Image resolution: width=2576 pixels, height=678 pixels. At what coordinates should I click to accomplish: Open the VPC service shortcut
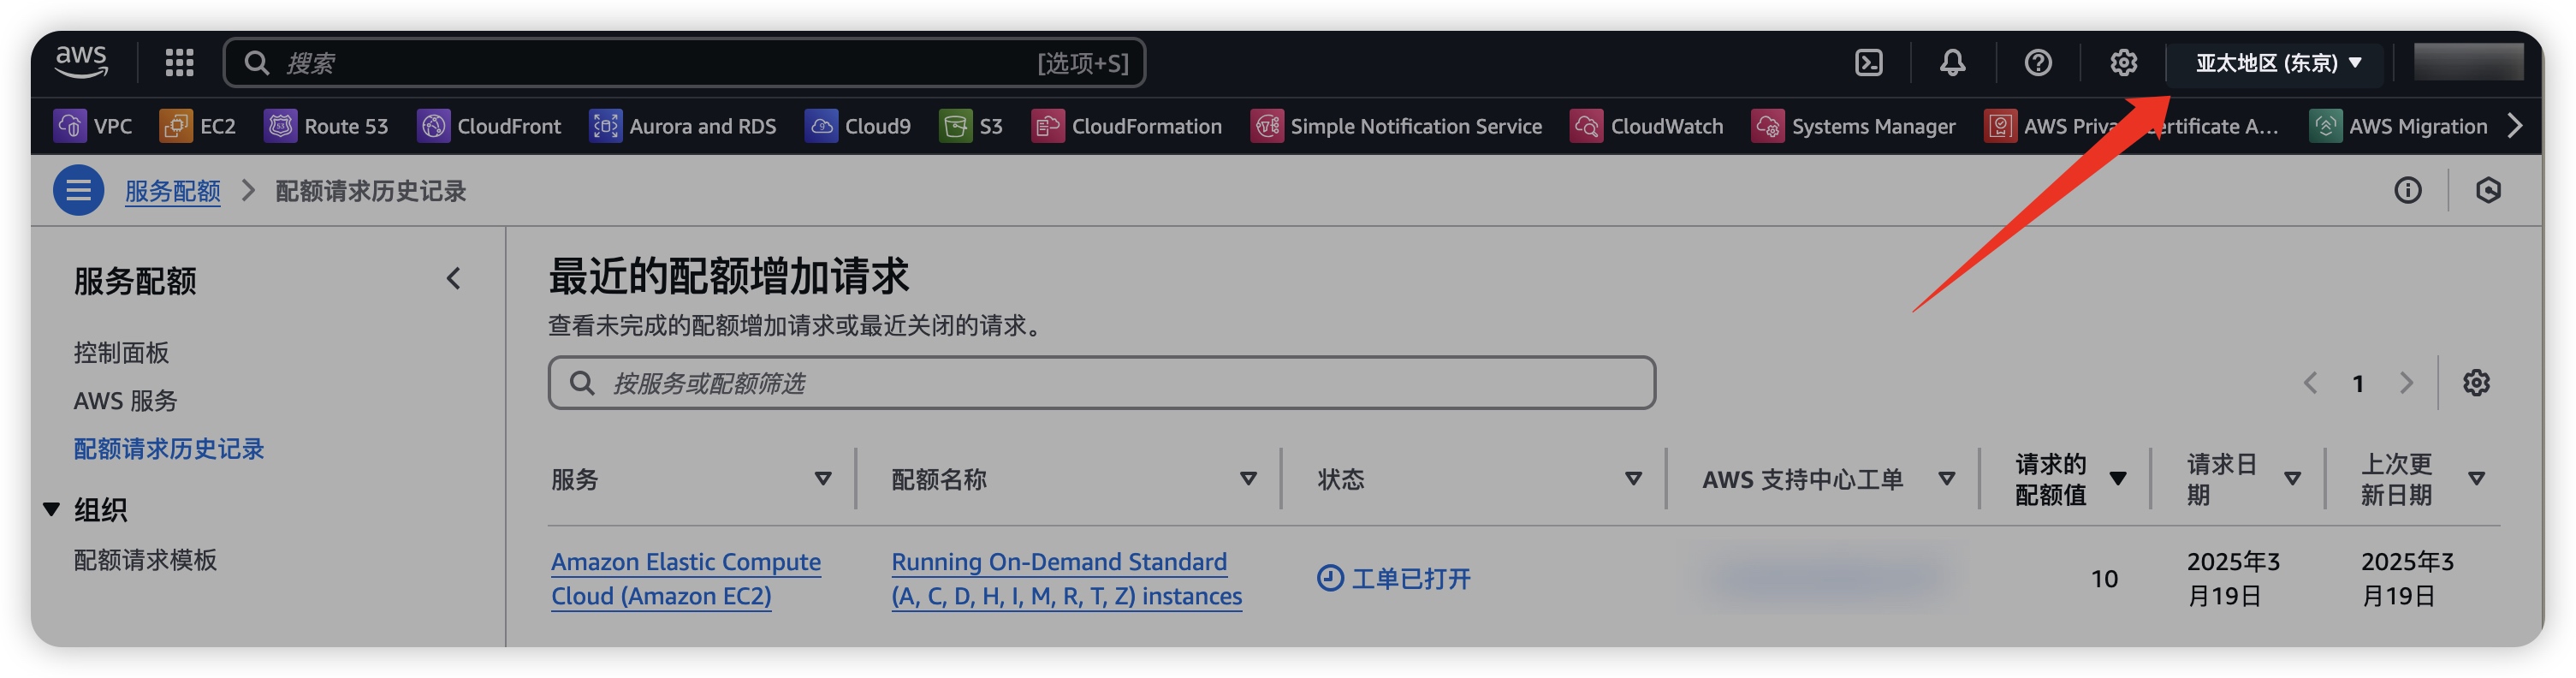[93, 126]
